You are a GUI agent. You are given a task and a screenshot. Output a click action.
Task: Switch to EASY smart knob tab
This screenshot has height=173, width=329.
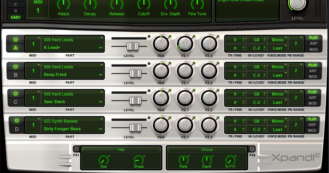click(16, 18)
